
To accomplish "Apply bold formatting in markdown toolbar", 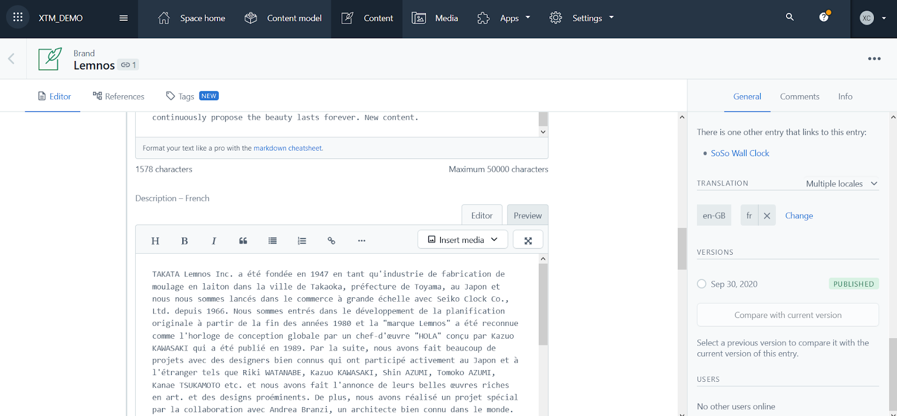I will (x=184, y=241).
